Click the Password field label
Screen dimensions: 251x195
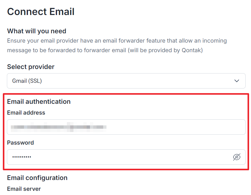click(x=20, y=142)
